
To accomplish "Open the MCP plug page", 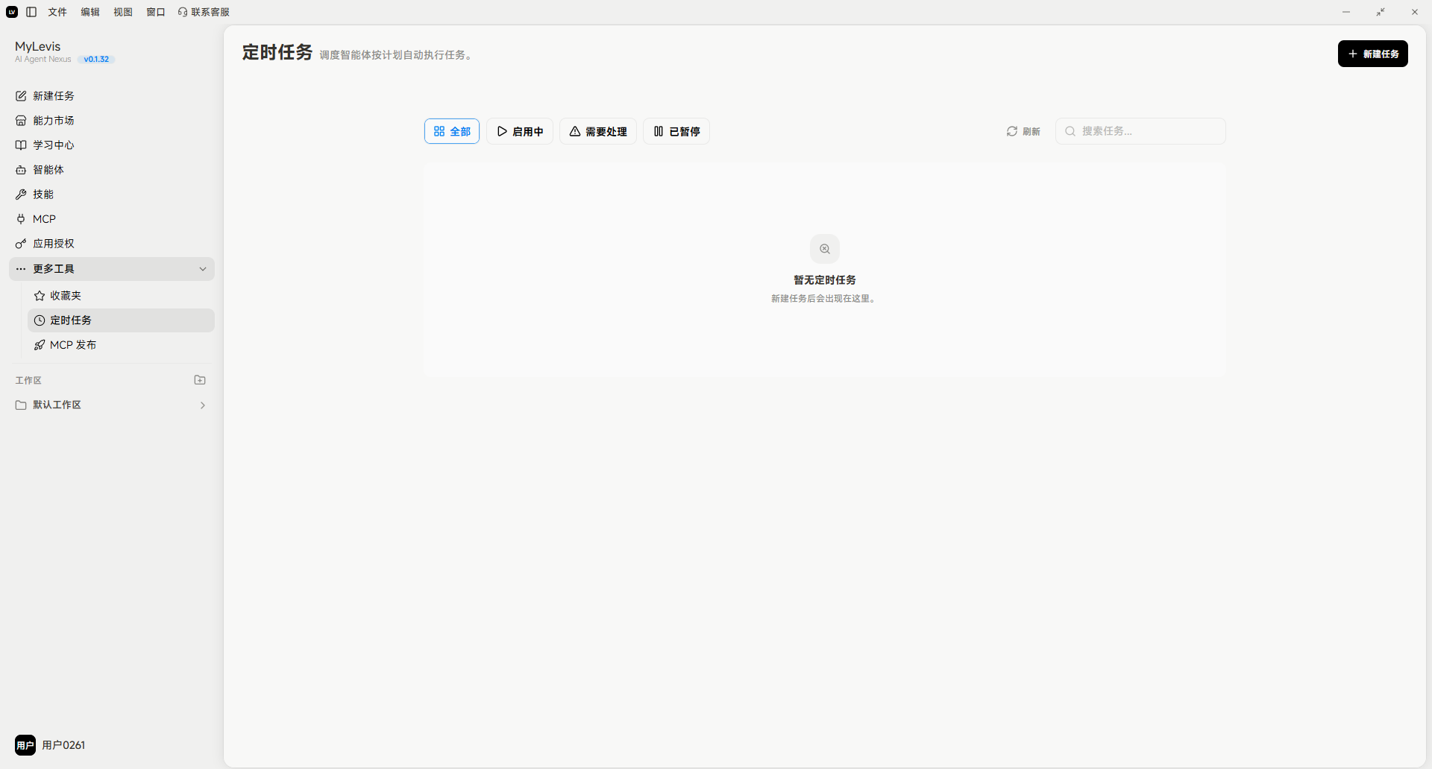I will (112, 218).
